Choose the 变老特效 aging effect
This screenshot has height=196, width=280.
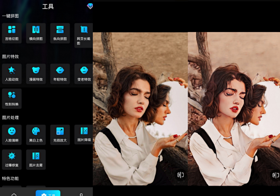click(x=83, y=73)
